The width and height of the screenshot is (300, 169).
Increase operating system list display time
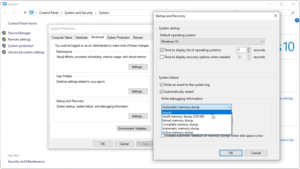[248, 49]
